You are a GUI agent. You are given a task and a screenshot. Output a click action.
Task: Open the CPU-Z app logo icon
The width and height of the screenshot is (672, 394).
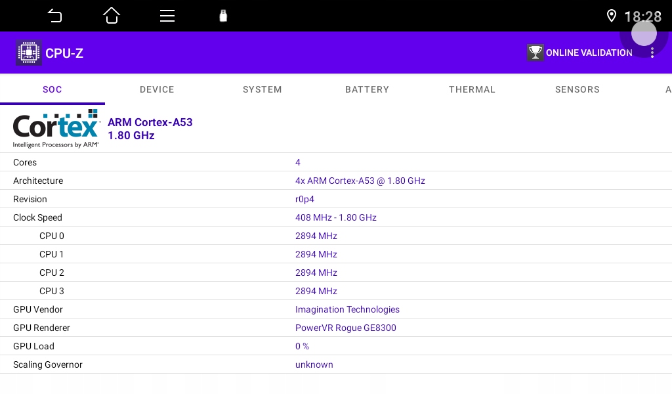click(x=29, y=53)
